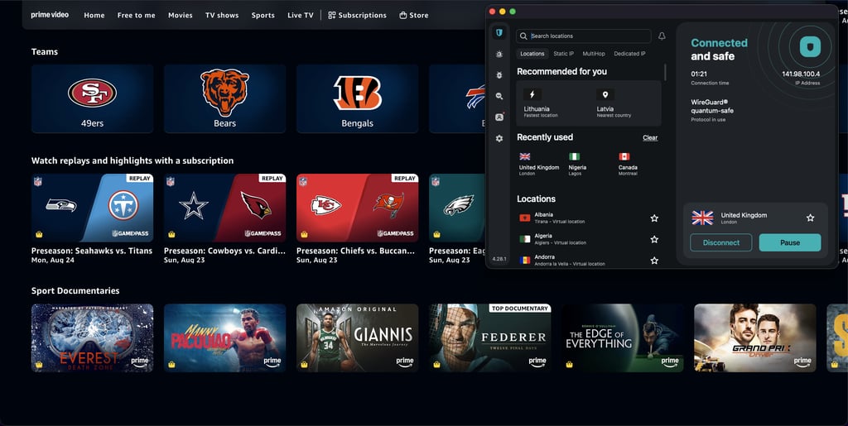The image size is (848, 426).
Task: Click the UK flag in the connected location card
Action: [702, 218]
